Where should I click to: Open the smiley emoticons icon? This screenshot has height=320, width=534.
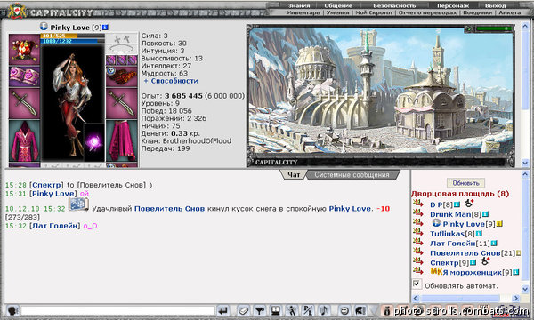coord(344,310)
